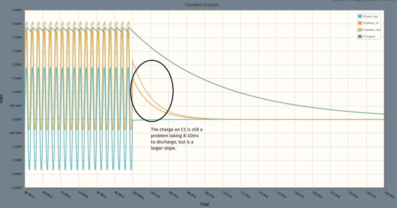Click the 100.00ms time tick label
This screenshot has height=208, width=397.
[x=137, y=194]
